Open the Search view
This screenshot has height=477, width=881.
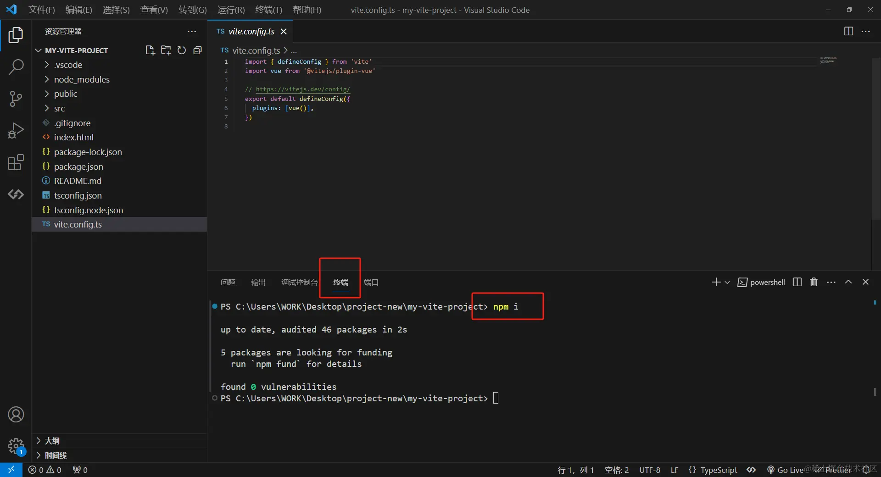[16, 67]
